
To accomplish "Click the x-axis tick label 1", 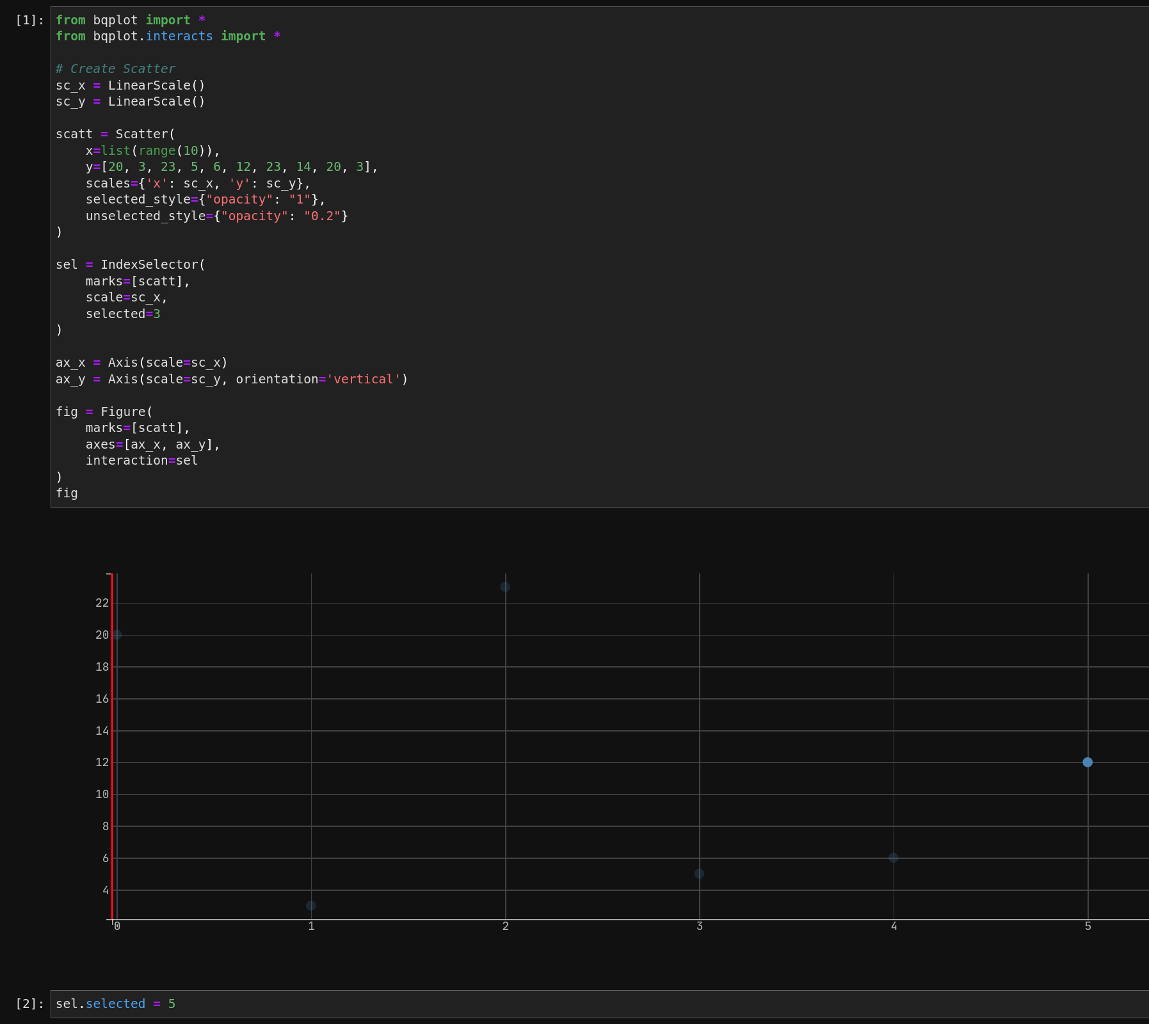I will click(x=311, y=926).
